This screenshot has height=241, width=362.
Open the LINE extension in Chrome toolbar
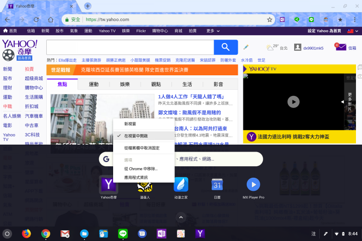coord(311,20)
